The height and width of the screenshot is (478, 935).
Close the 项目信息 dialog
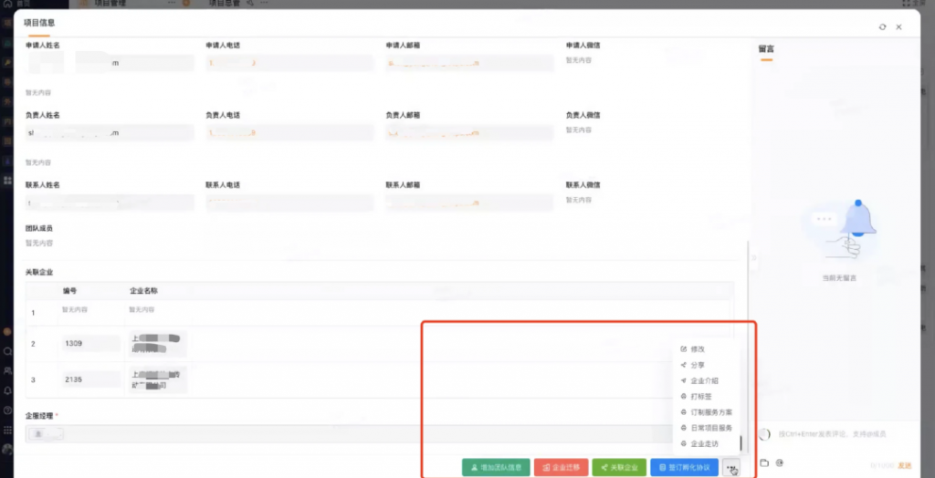click(x=899, y=27)
